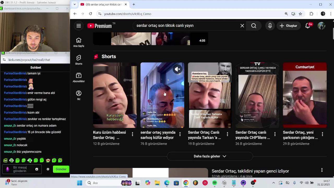Open Shorts from the YouTube sidebar

click(x=79, y=60)
